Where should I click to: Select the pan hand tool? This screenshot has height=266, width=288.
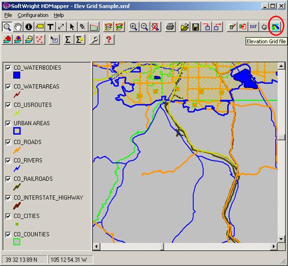(x=18, y=27)
